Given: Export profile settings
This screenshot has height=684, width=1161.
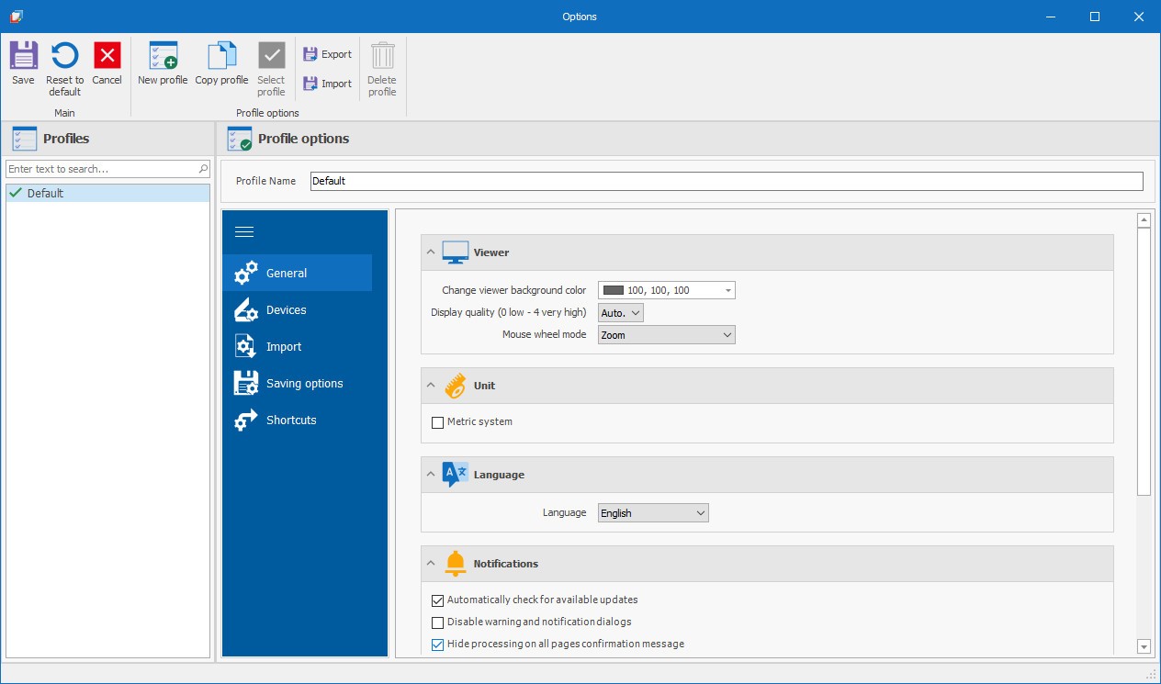Looking at the screenshot, I should coord(328,54).
